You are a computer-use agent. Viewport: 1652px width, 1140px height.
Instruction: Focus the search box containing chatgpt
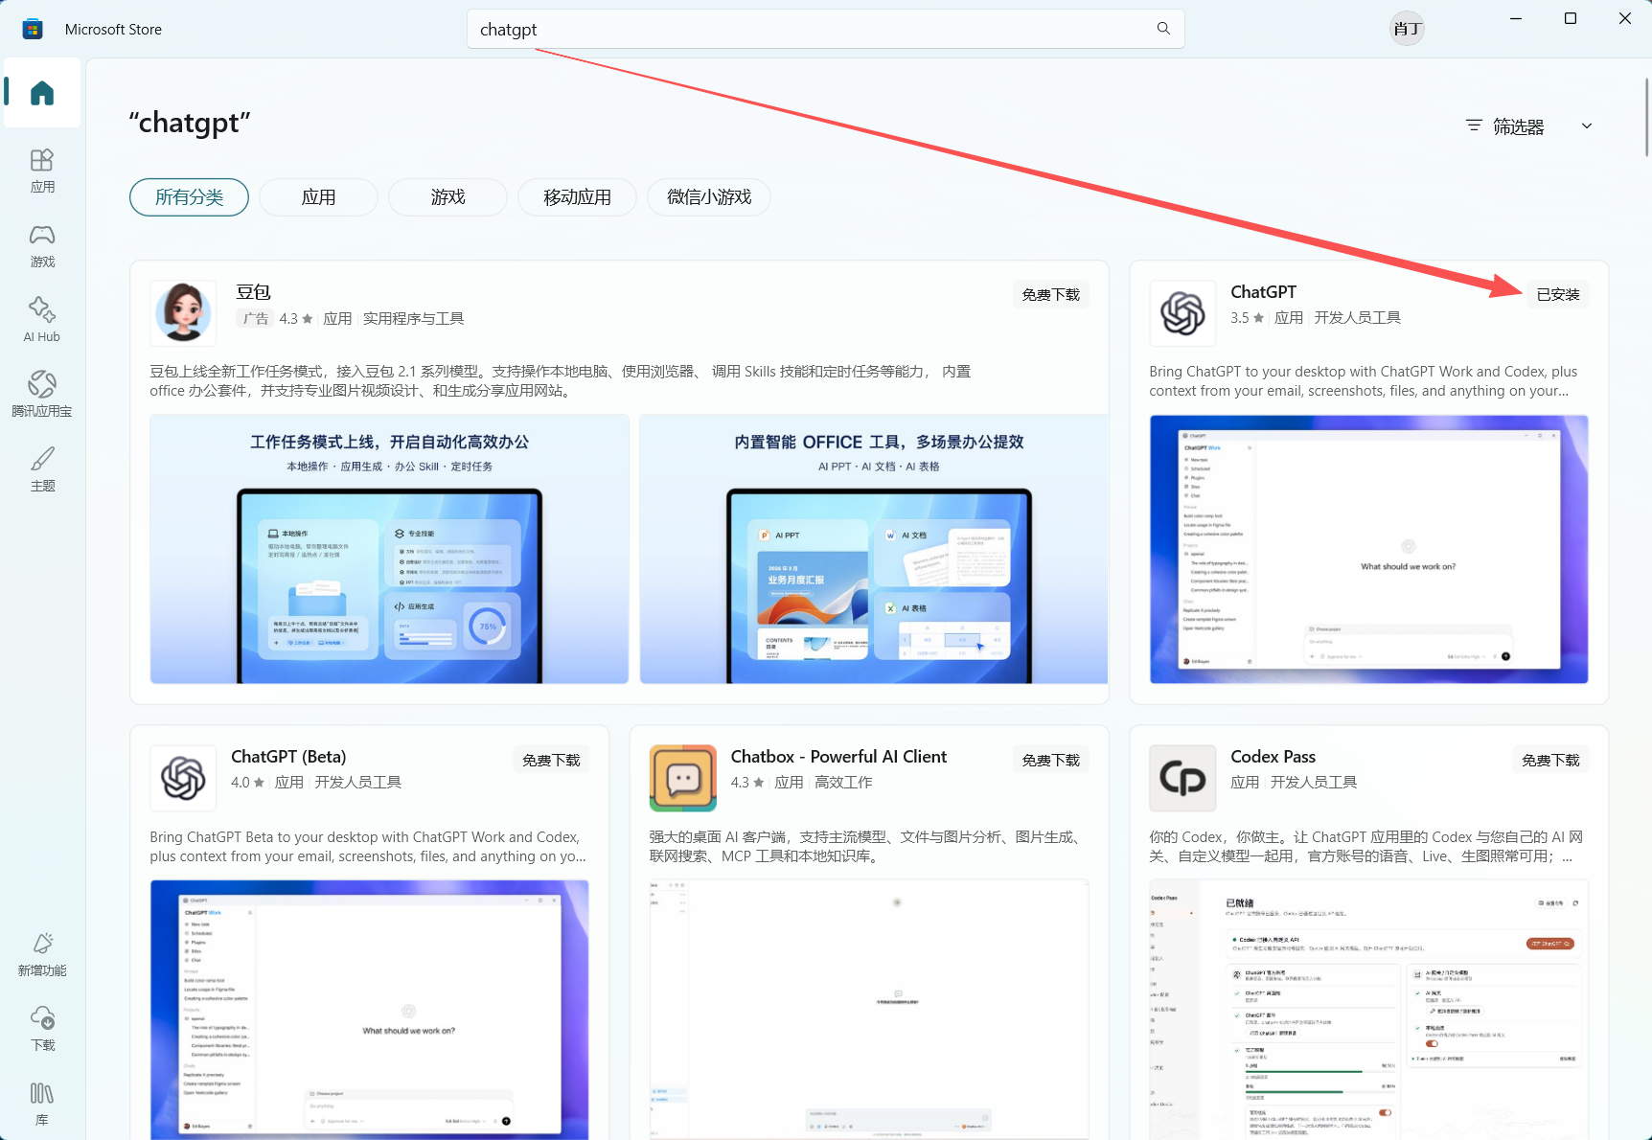pyautogui.click(x=825, y=29)
